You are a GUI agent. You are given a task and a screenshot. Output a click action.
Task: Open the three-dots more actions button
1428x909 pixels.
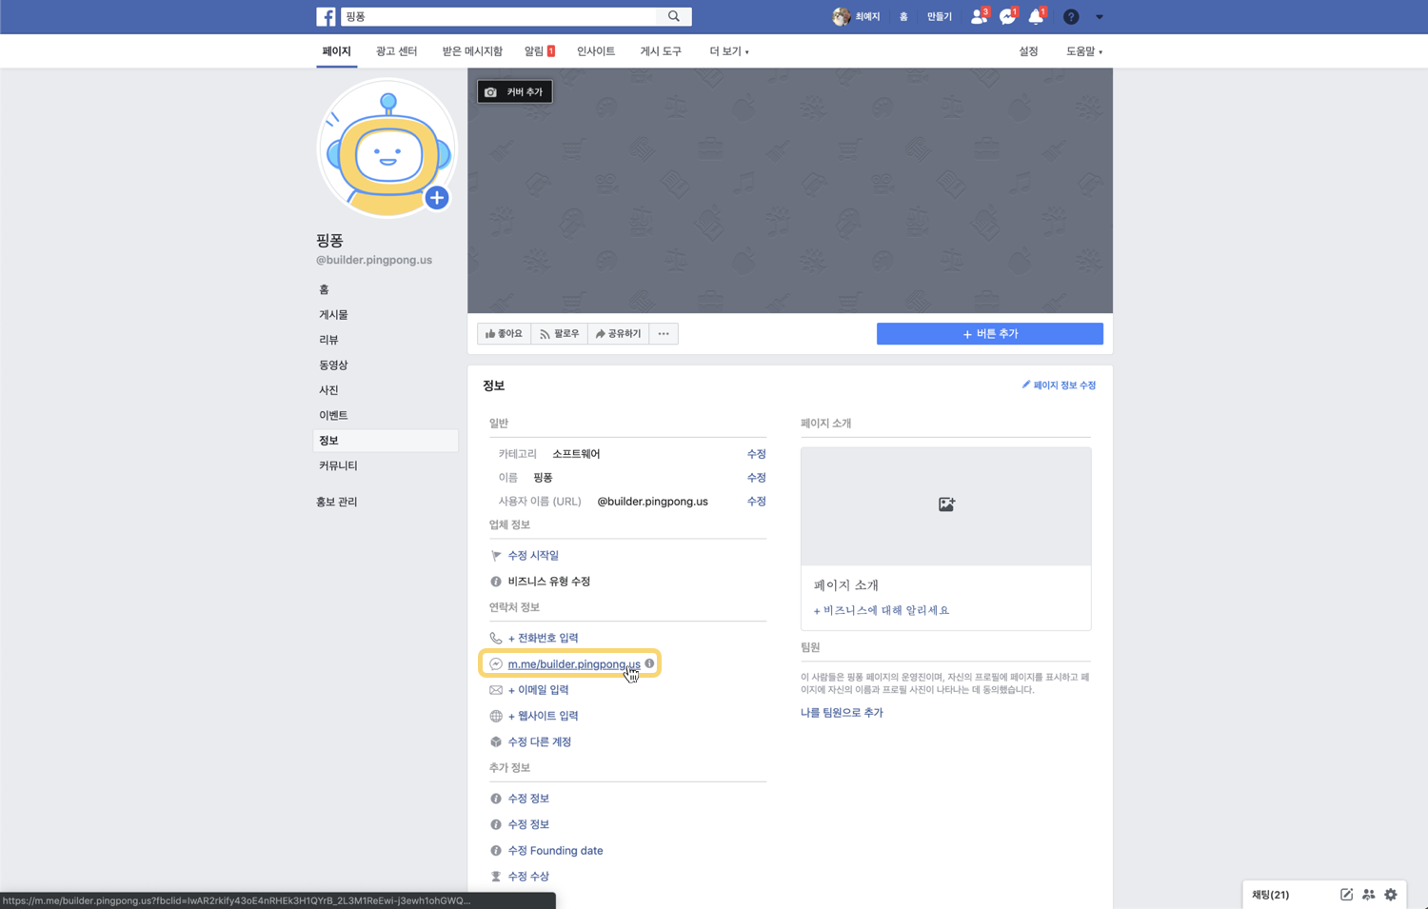(664, 334)
